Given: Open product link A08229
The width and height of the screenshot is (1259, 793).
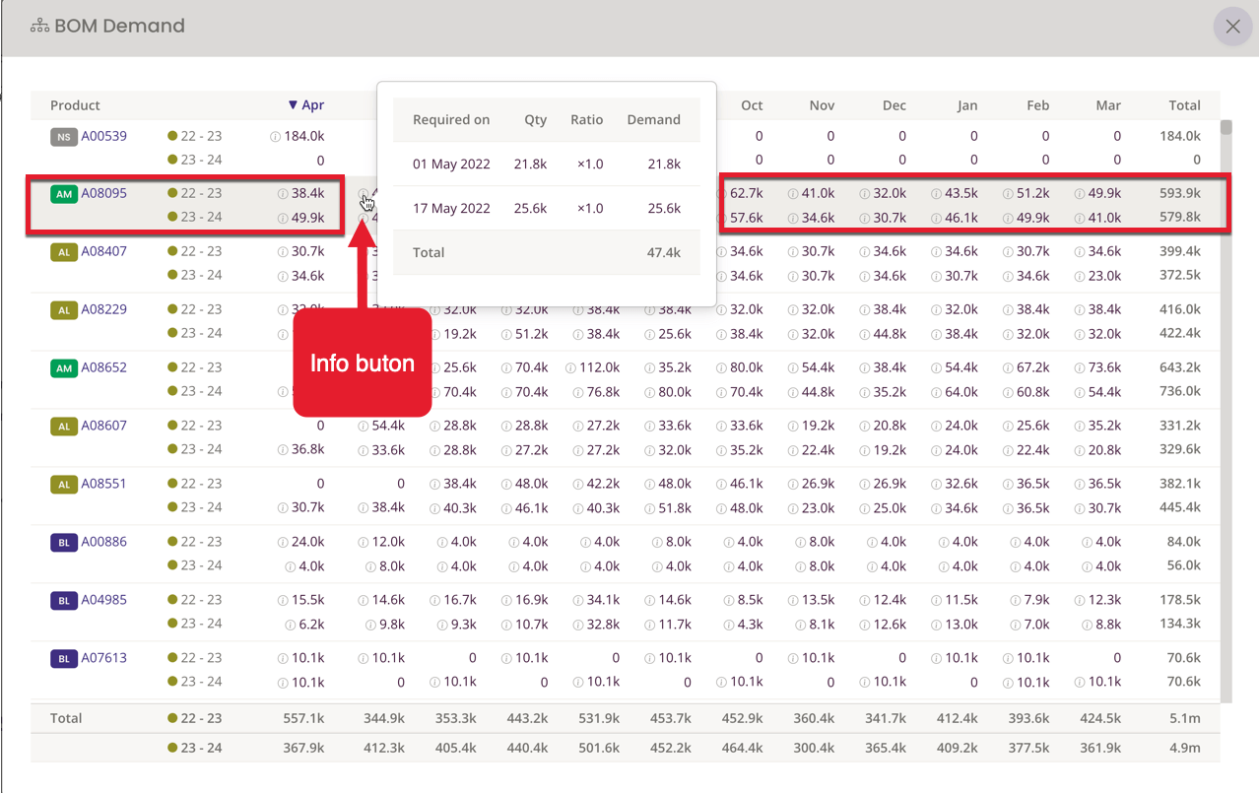Looking at the screenshot, I should pyautogui.click(x=103, y=309).
